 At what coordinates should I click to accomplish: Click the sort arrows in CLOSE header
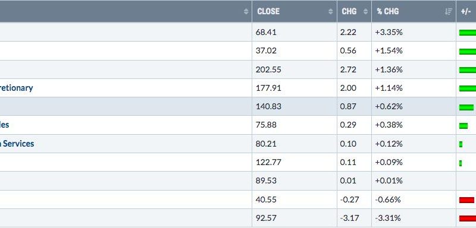(331, 11)
